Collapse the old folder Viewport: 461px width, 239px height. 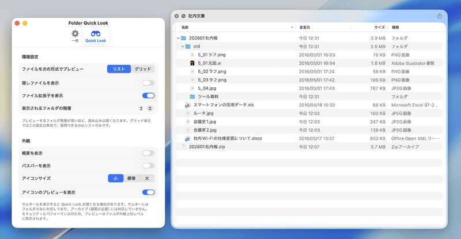click(183, 47)
